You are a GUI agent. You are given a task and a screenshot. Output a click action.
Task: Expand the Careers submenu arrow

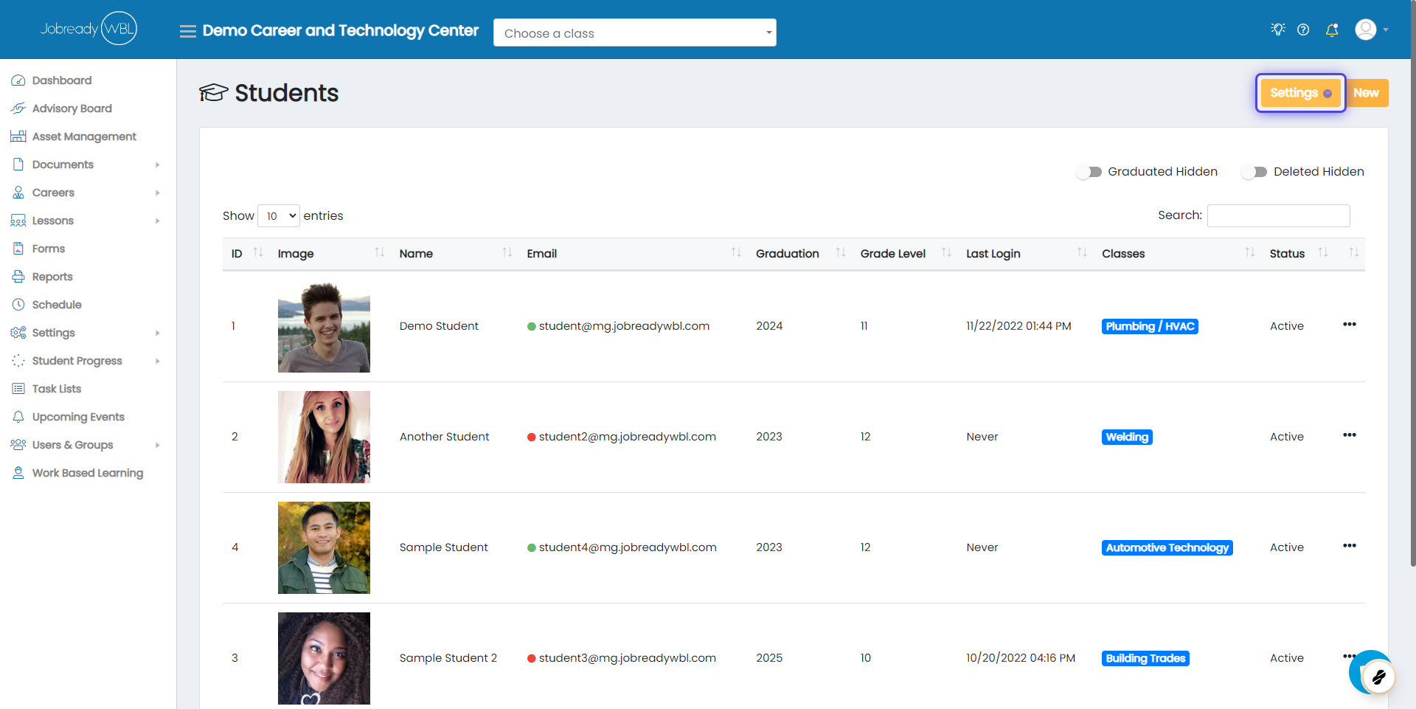point(158,193)
